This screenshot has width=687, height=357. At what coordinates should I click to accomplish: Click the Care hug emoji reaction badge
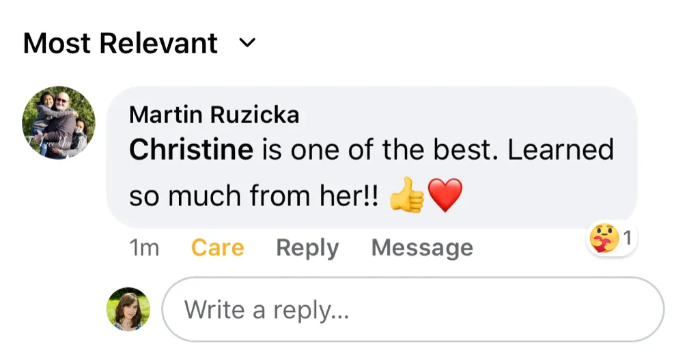604,240
